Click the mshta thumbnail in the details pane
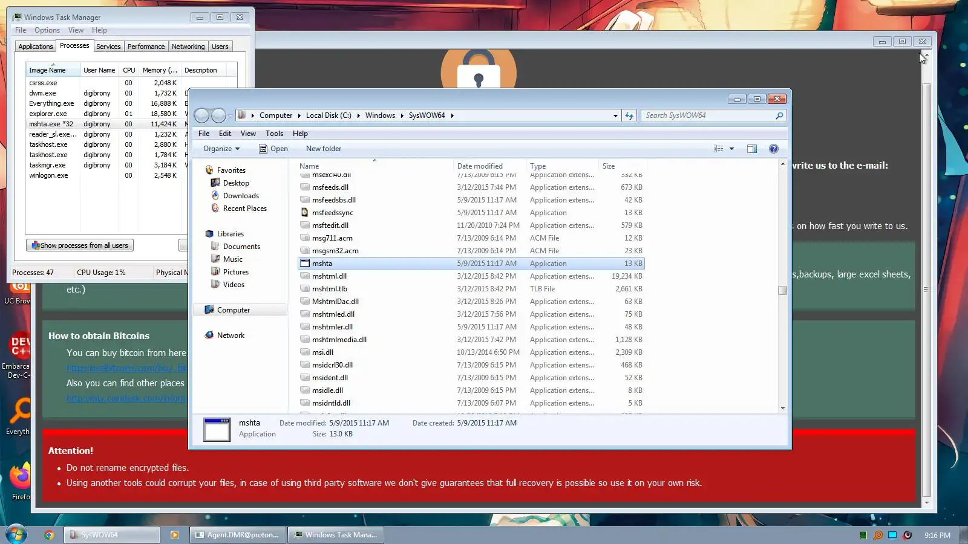The height and width of the screenshot is (544, 968). click(217, 429)
